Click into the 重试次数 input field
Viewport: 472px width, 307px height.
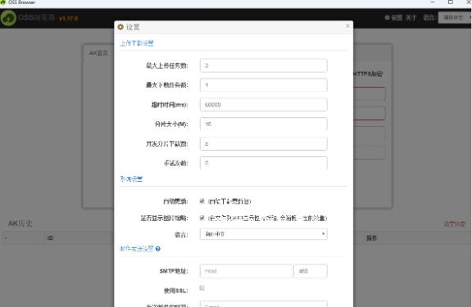(x=263, y=163)
